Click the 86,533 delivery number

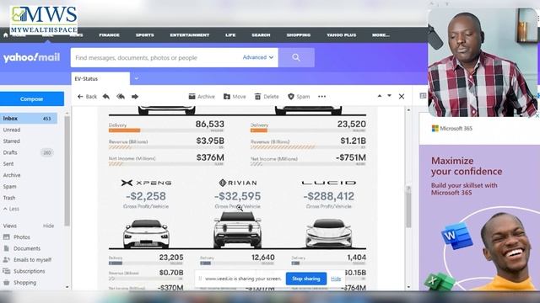point(210,124)
